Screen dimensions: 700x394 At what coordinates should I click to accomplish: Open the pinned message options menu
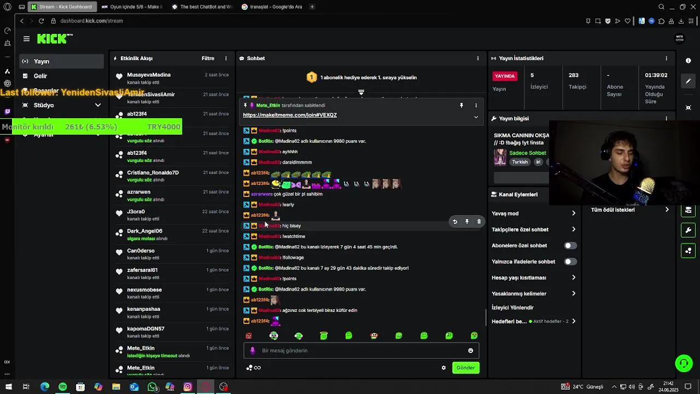coord(476,105)
